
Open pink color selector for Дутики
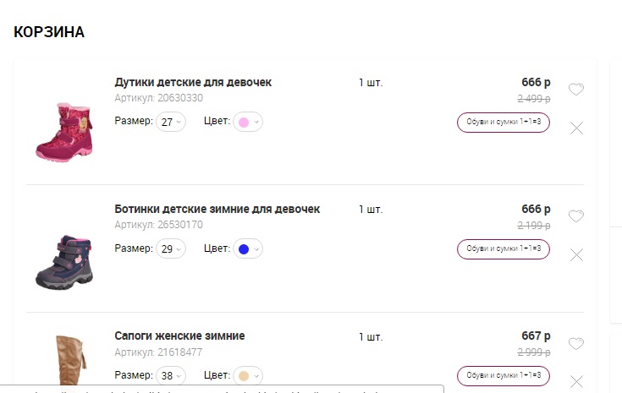(248, 123)
